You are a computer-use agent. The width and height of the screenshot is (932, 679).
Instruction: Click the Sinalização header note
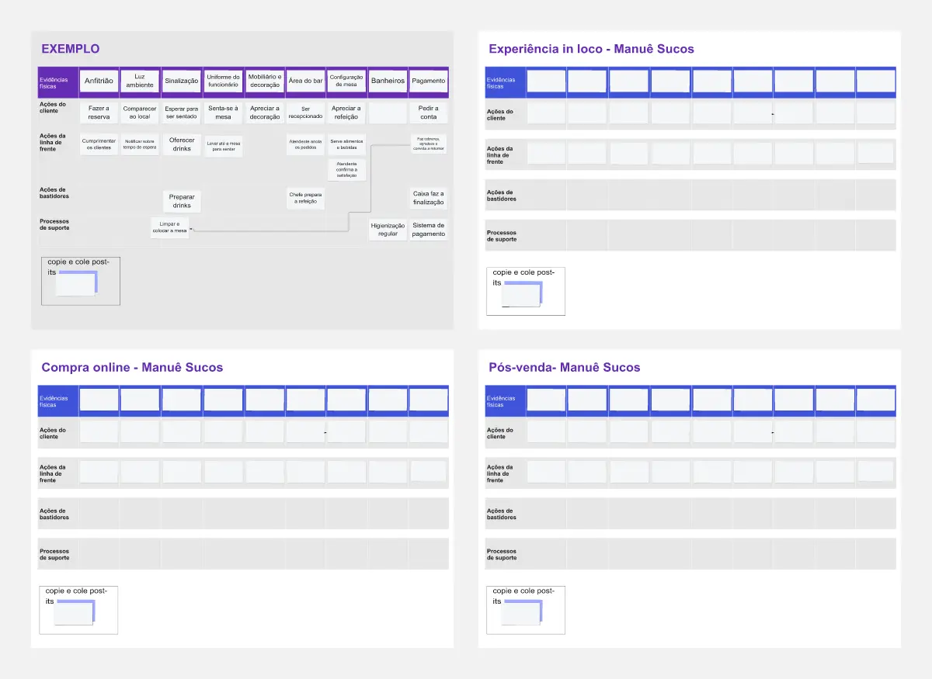click(182, 81)
